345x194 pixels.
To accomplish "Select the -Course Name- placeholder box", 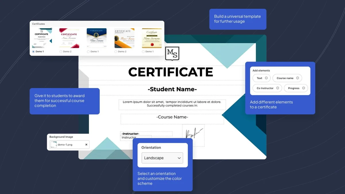I will [172, 117].
